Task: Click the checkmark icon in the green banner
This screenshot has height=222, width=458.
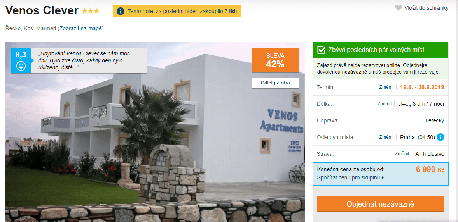Action: pos(321,50)
